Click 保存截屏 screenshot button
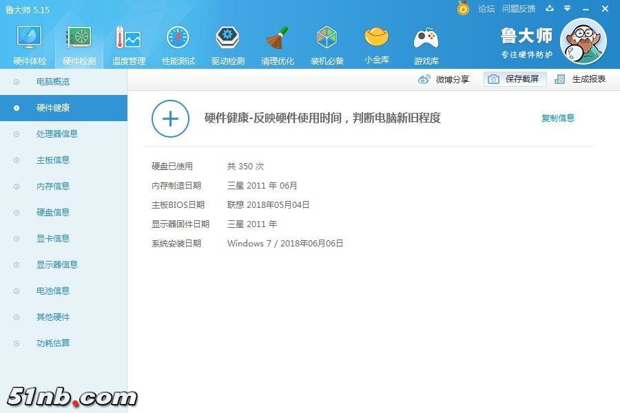The image size is (620, 413). [x=515, y=79]
